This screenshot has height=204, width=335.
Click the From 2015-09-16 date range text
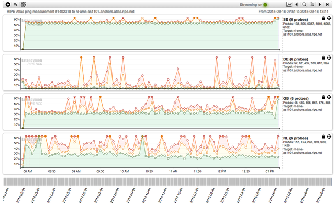point(293,12)
